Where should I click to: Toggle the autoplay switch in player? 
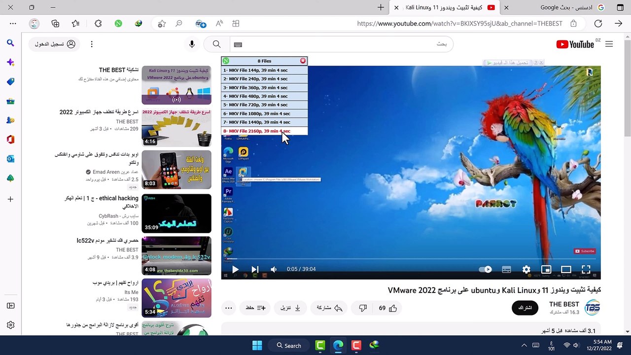pos(486,269)
